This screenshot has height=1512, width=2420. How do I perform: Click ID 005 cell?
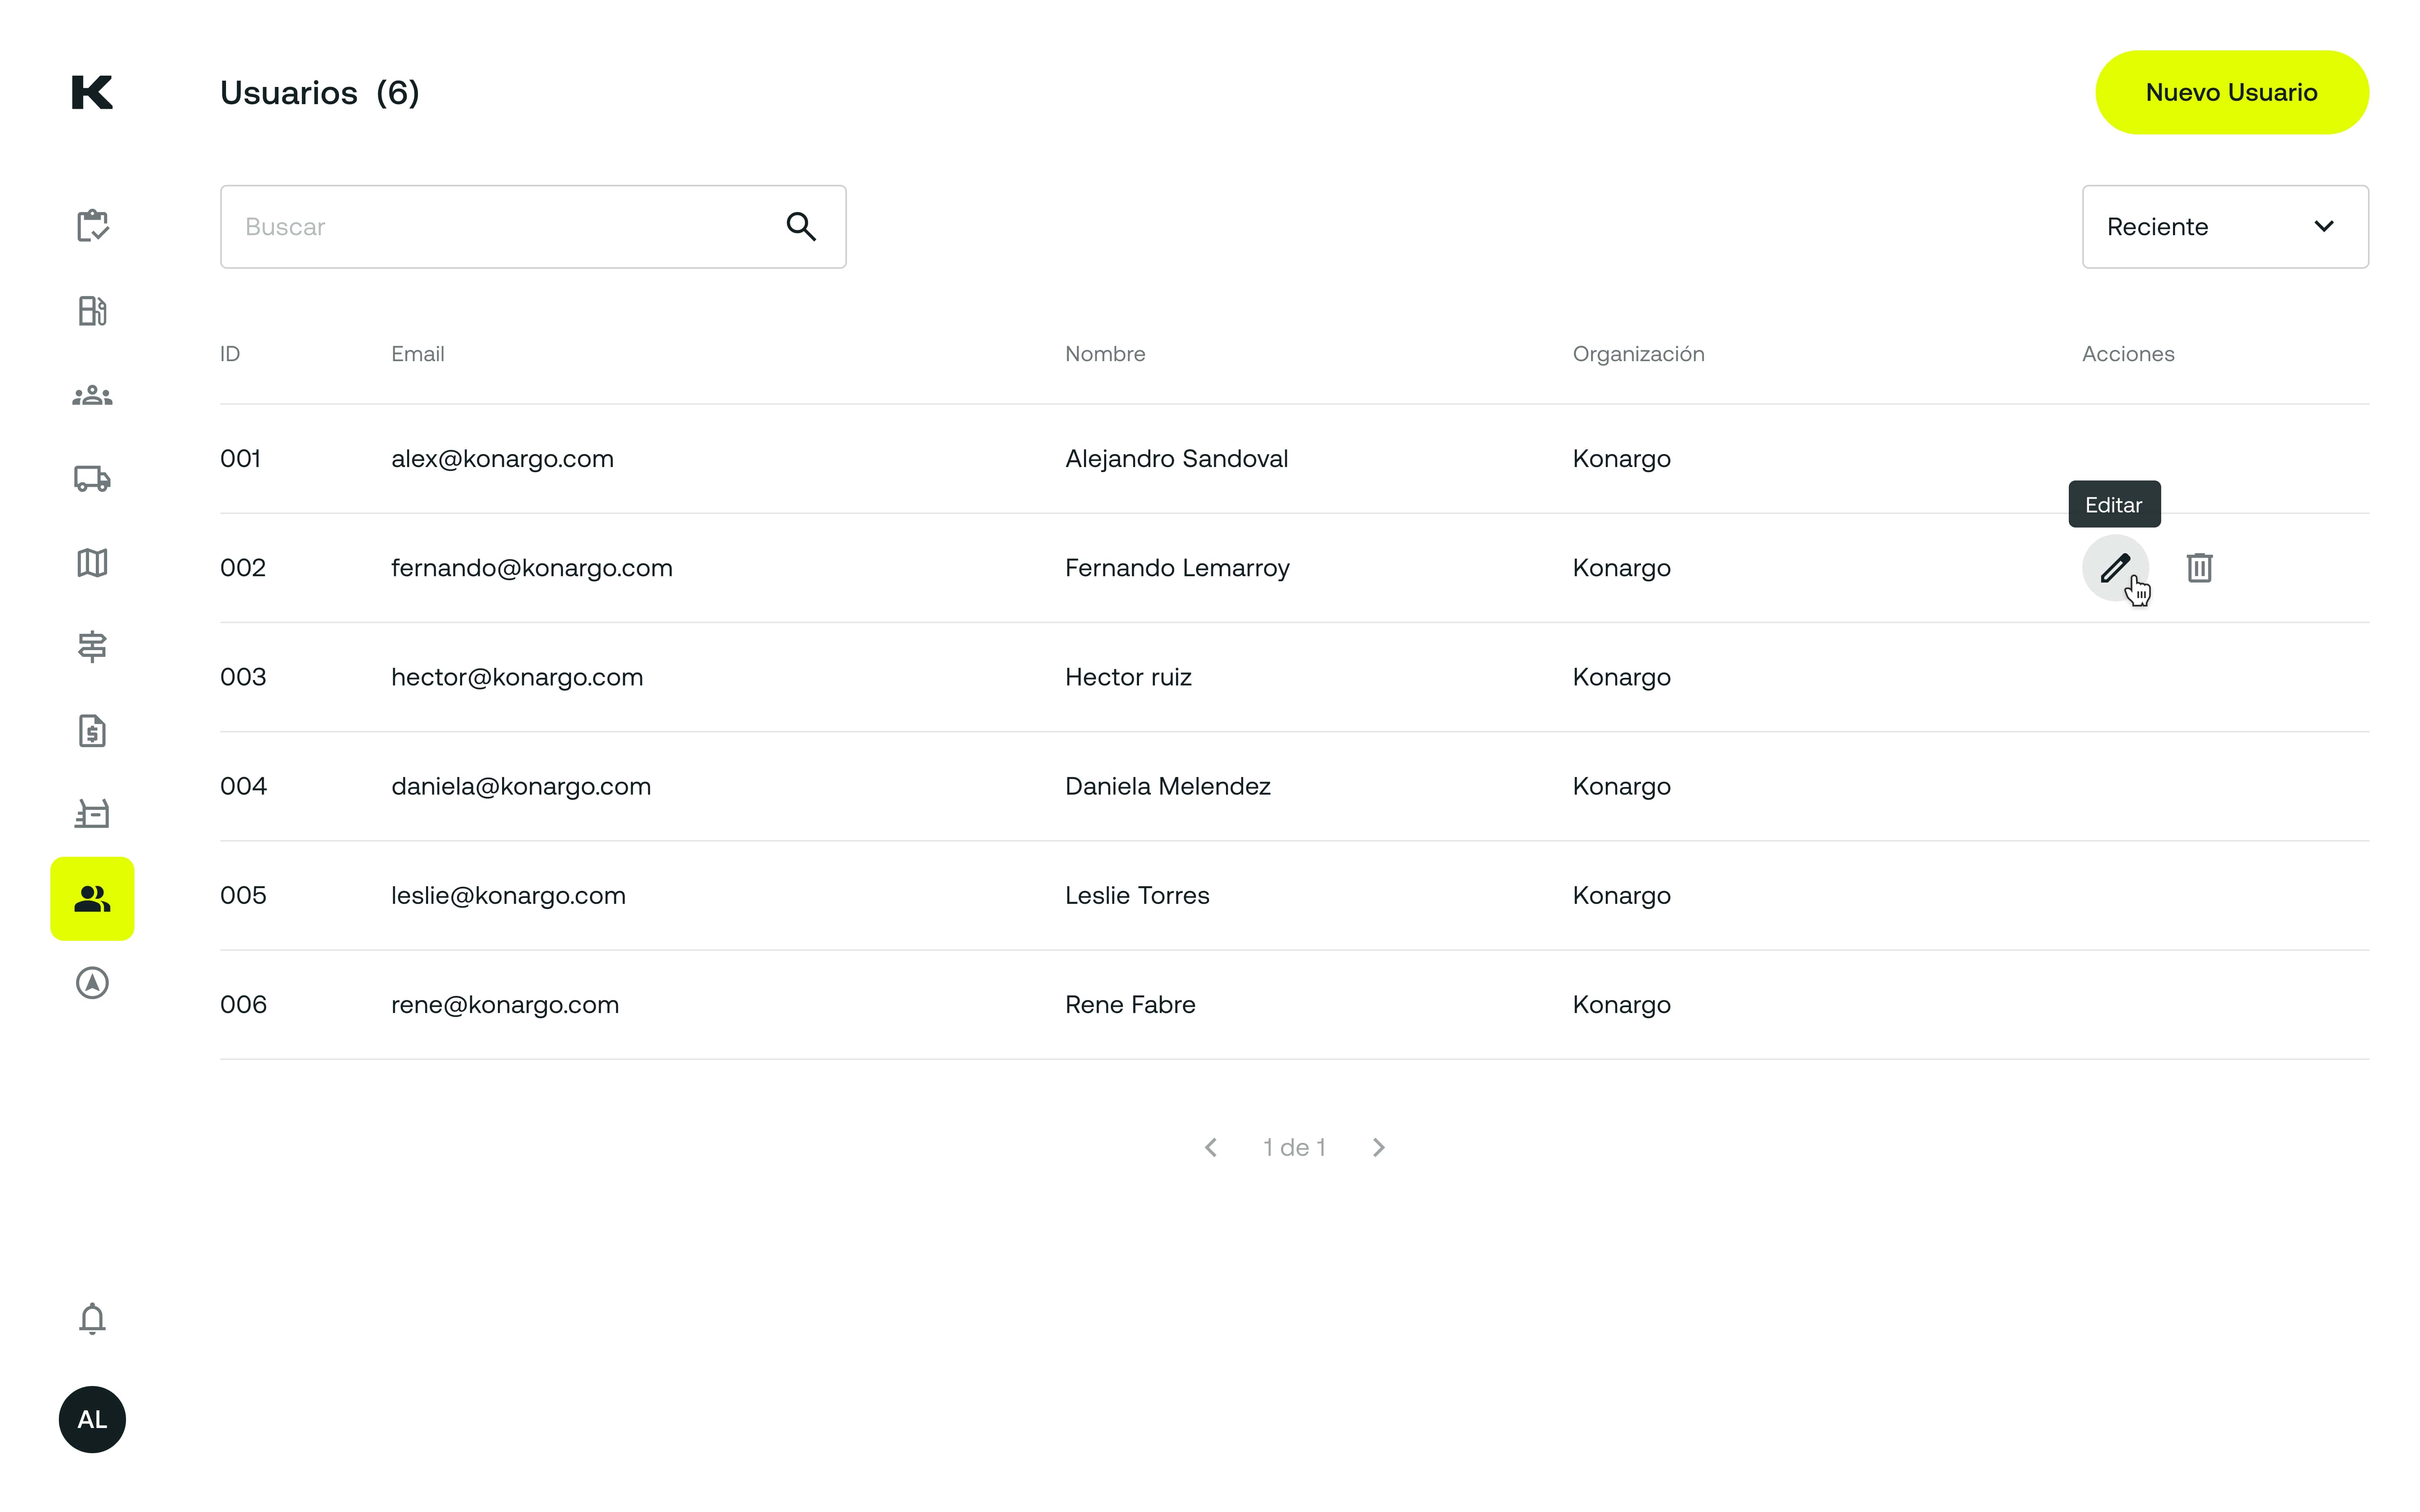243,895
